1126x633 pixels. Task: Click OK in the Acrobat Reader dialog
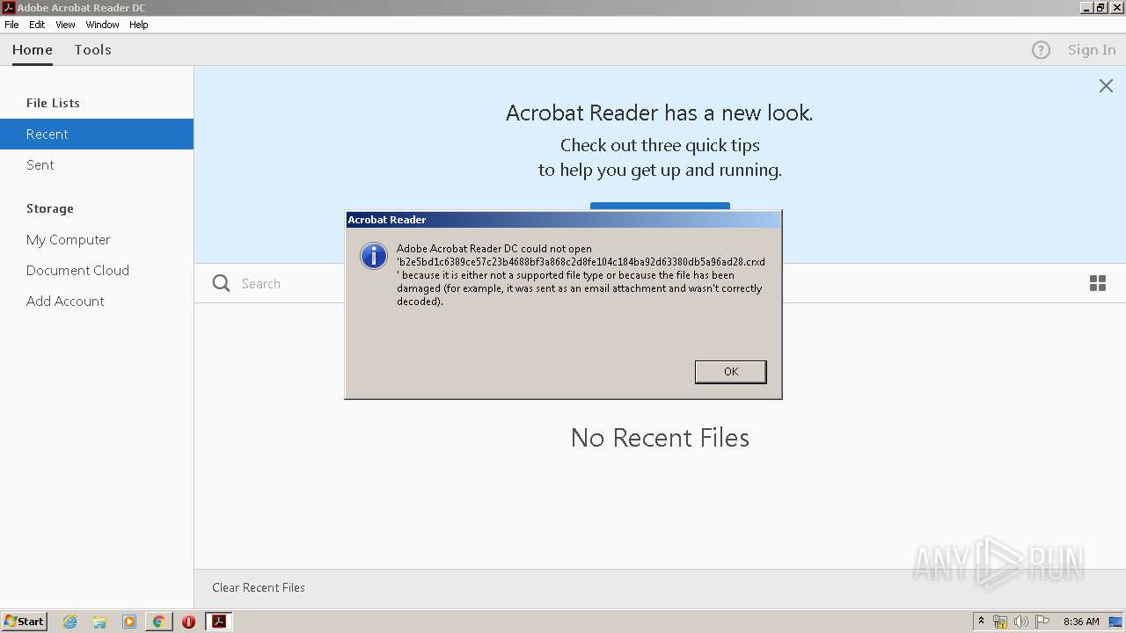click(x=730, y=372)
